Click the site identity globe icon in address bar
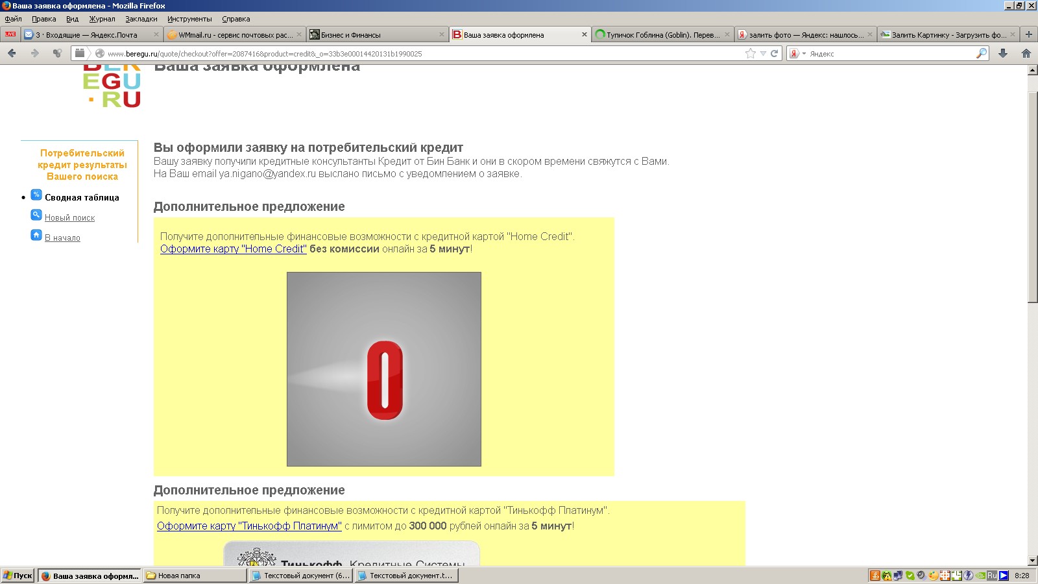The image size is (1038, 584). [x=100, y=53]
